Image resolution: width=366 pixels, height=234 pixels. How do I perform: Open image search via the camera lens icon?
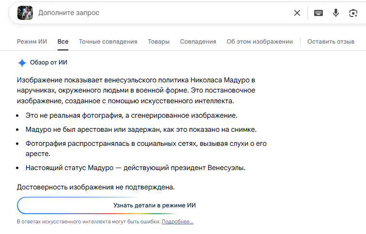[x=353, y=13]
